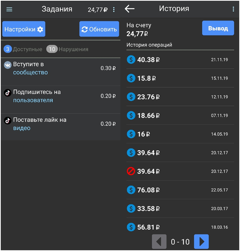Image resolution: width=240 pixels, height=251 pixels.
Task: Open the three-dot menu in История header
Action: (x=233, y=9)
